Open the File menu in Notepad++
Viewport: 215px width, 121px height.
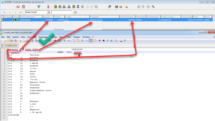click(3, 37)
